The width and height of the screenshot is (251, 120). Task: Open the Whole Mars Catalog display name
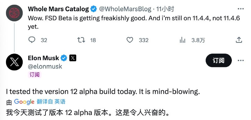click(x=58, y=9)
